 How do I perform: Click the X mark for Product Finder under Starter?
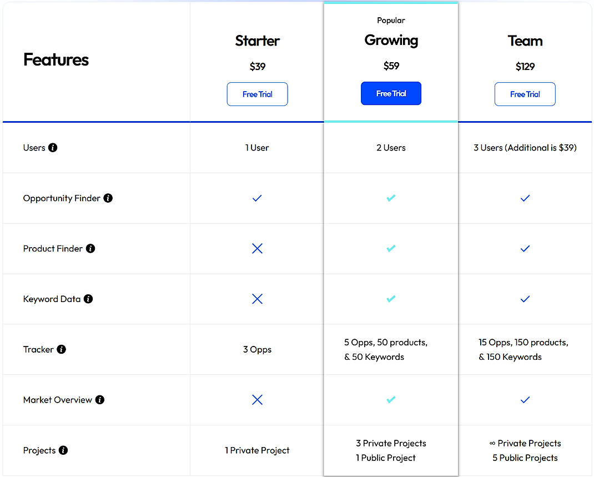point(257,249)
